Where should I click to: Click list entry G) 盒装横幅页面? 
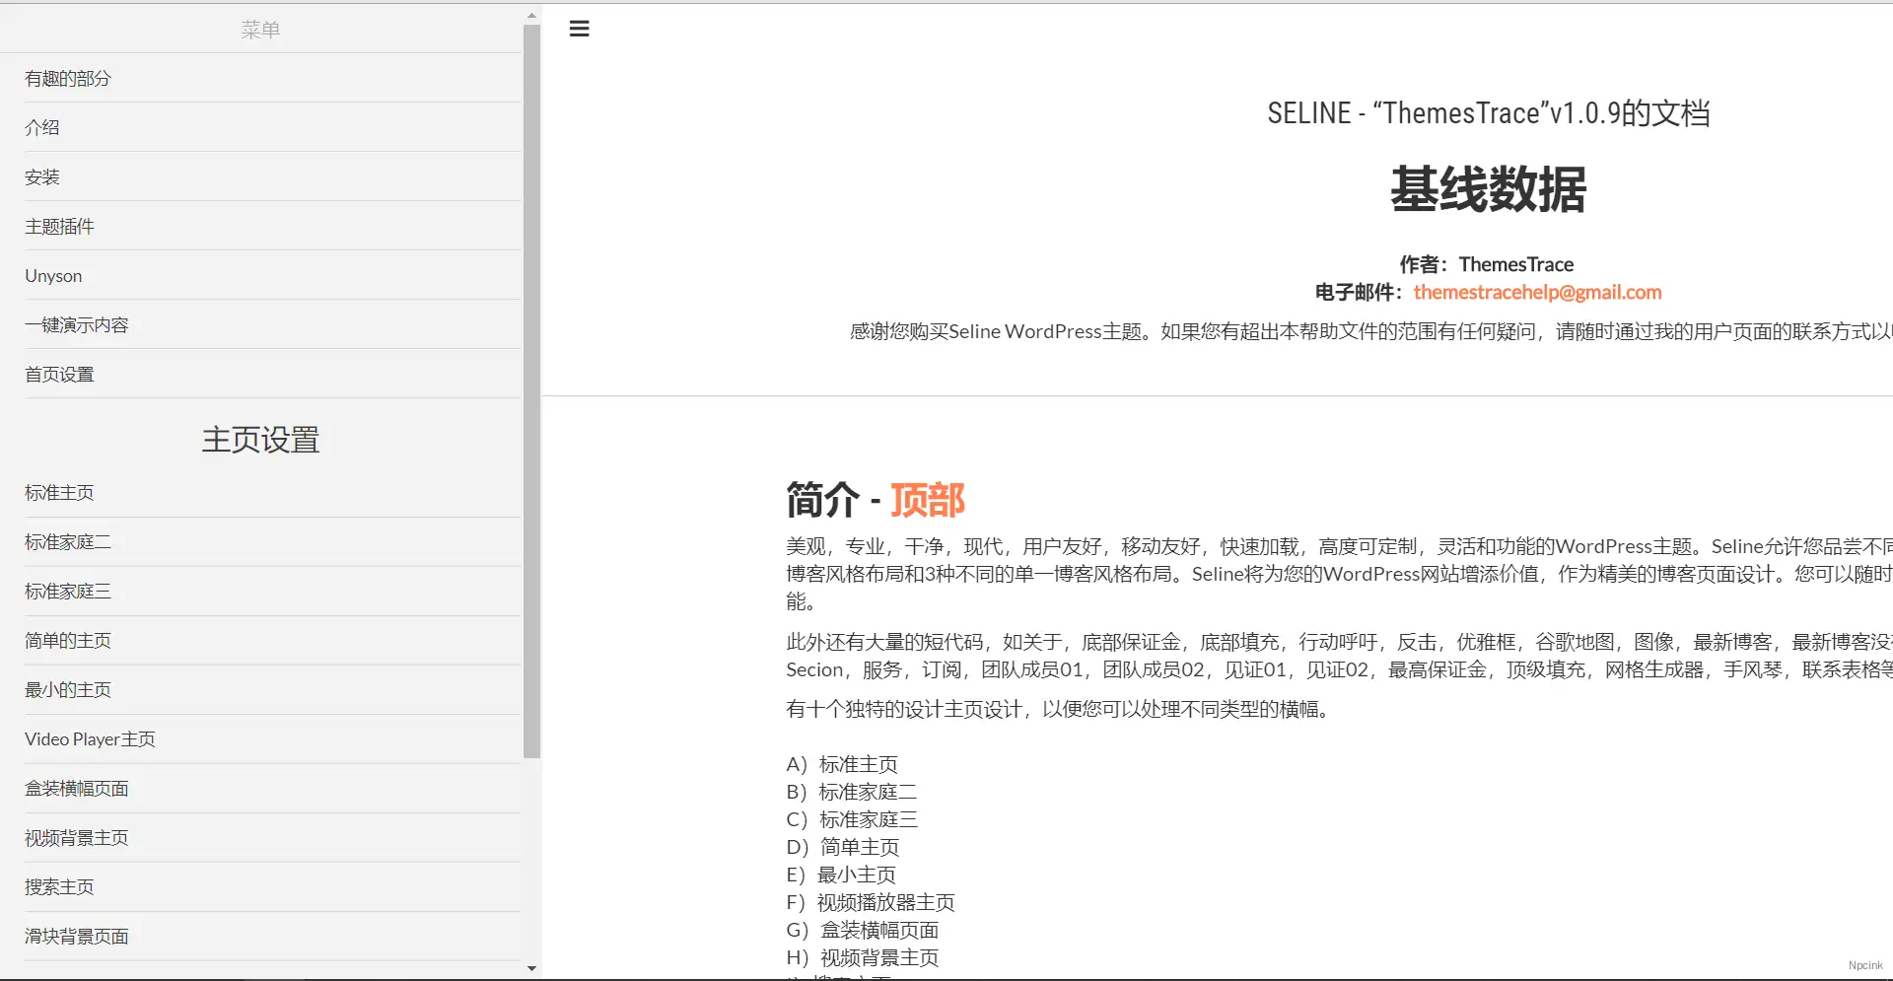click(x=863, y=930)
